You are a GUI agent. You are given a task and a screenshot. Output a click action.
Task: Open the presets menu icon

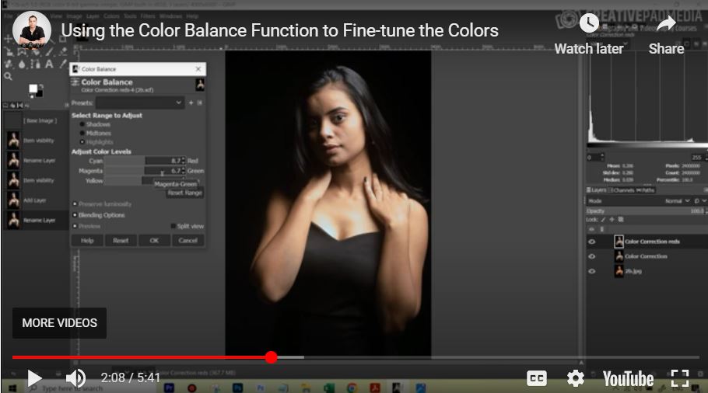[200, 103]
